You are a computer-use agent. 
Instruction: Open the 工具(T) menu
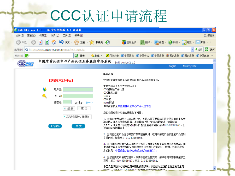coord(67,35)
